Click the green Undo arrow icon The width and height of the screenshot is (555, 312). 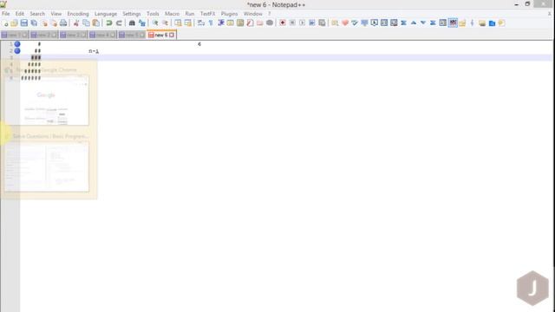point(109,23)
